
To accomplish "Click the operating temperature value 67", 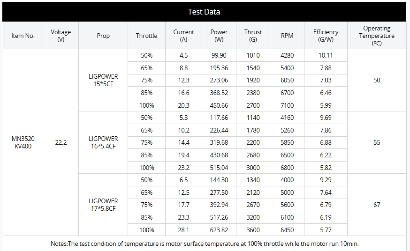I will [x=377, y=205].
